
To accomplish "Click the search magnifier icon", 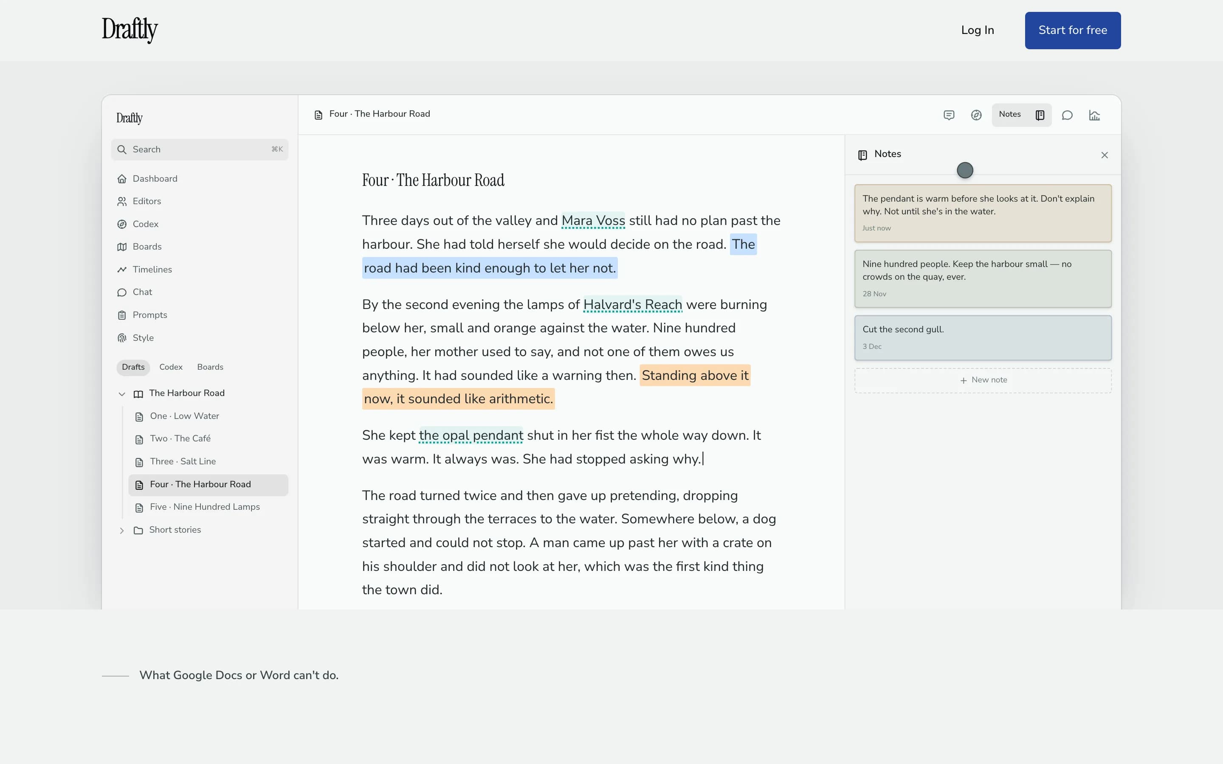I will point(122,149).
